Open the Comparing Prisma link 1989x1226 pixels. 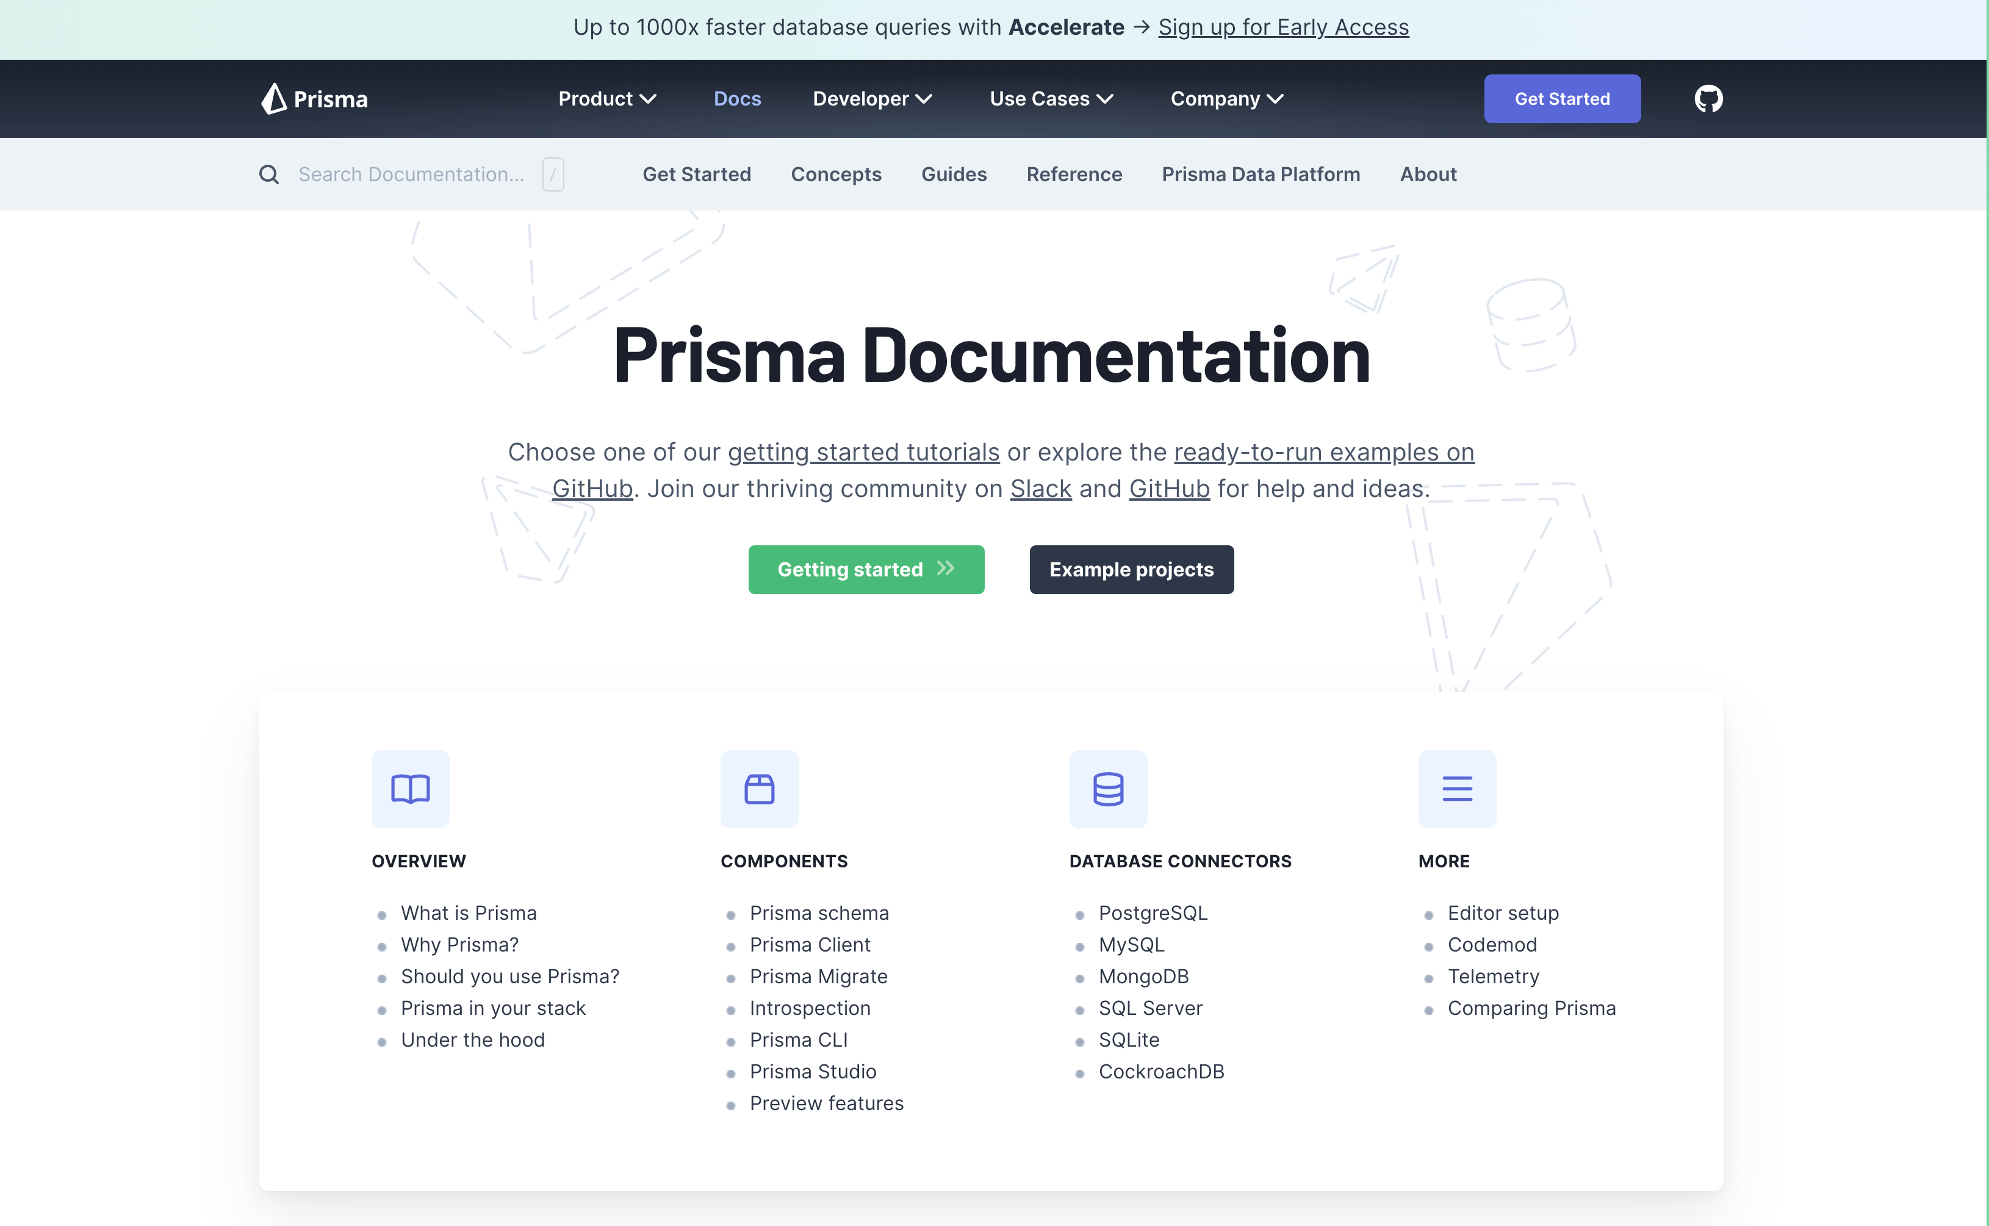(x=1531, y=1008)
